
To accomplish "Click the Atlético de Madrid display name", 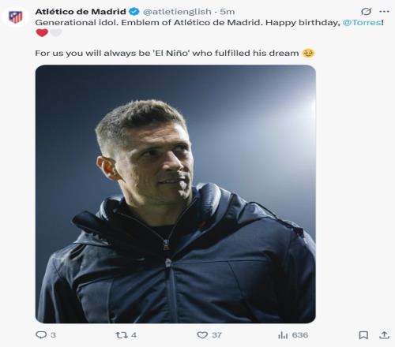I will point(81,12).
